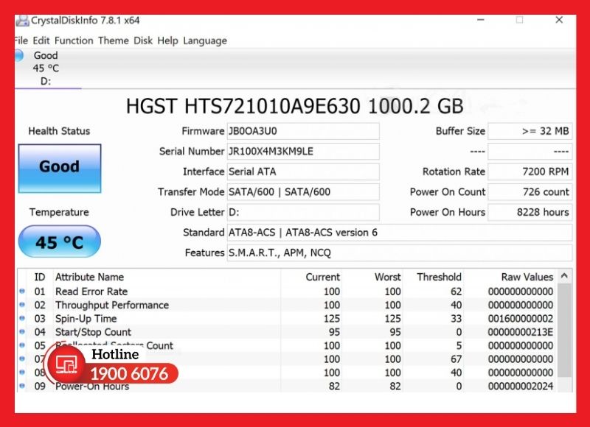Click the disk model title HGST HTS721010A9E630
Screen dimensions: 590x427
(x=294, y=106)
